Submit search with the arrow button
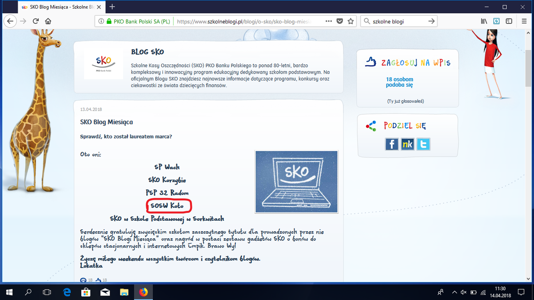This screenshot has height=300, width=534. coord(431,21)
